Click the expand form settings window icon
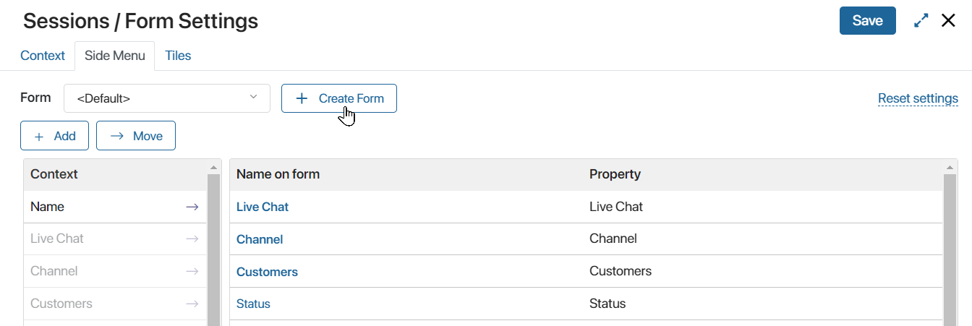 point(921,21)
